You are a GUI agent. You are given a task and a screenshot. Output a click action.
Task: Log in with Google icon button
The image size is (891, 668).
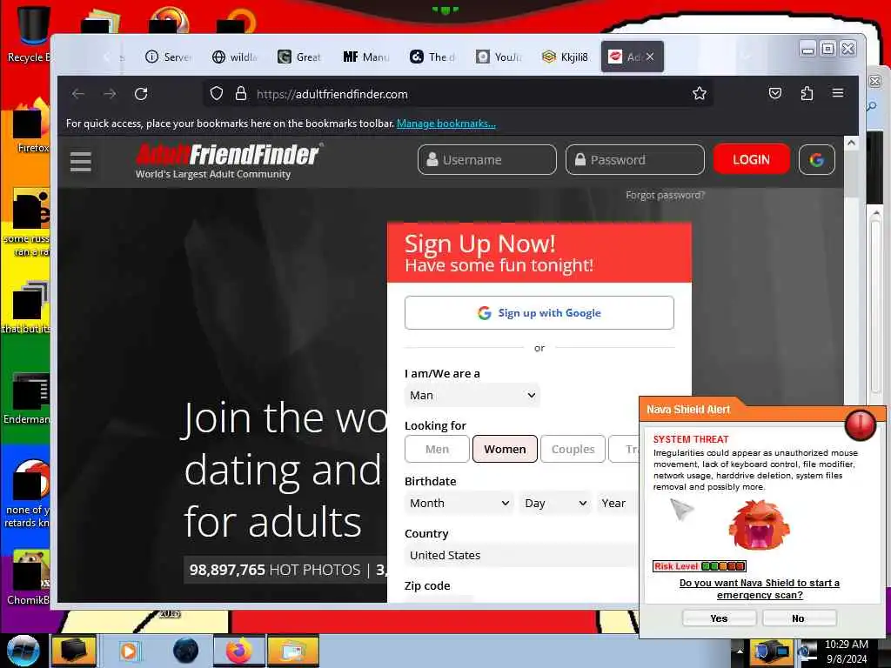[x=816, y=160]
